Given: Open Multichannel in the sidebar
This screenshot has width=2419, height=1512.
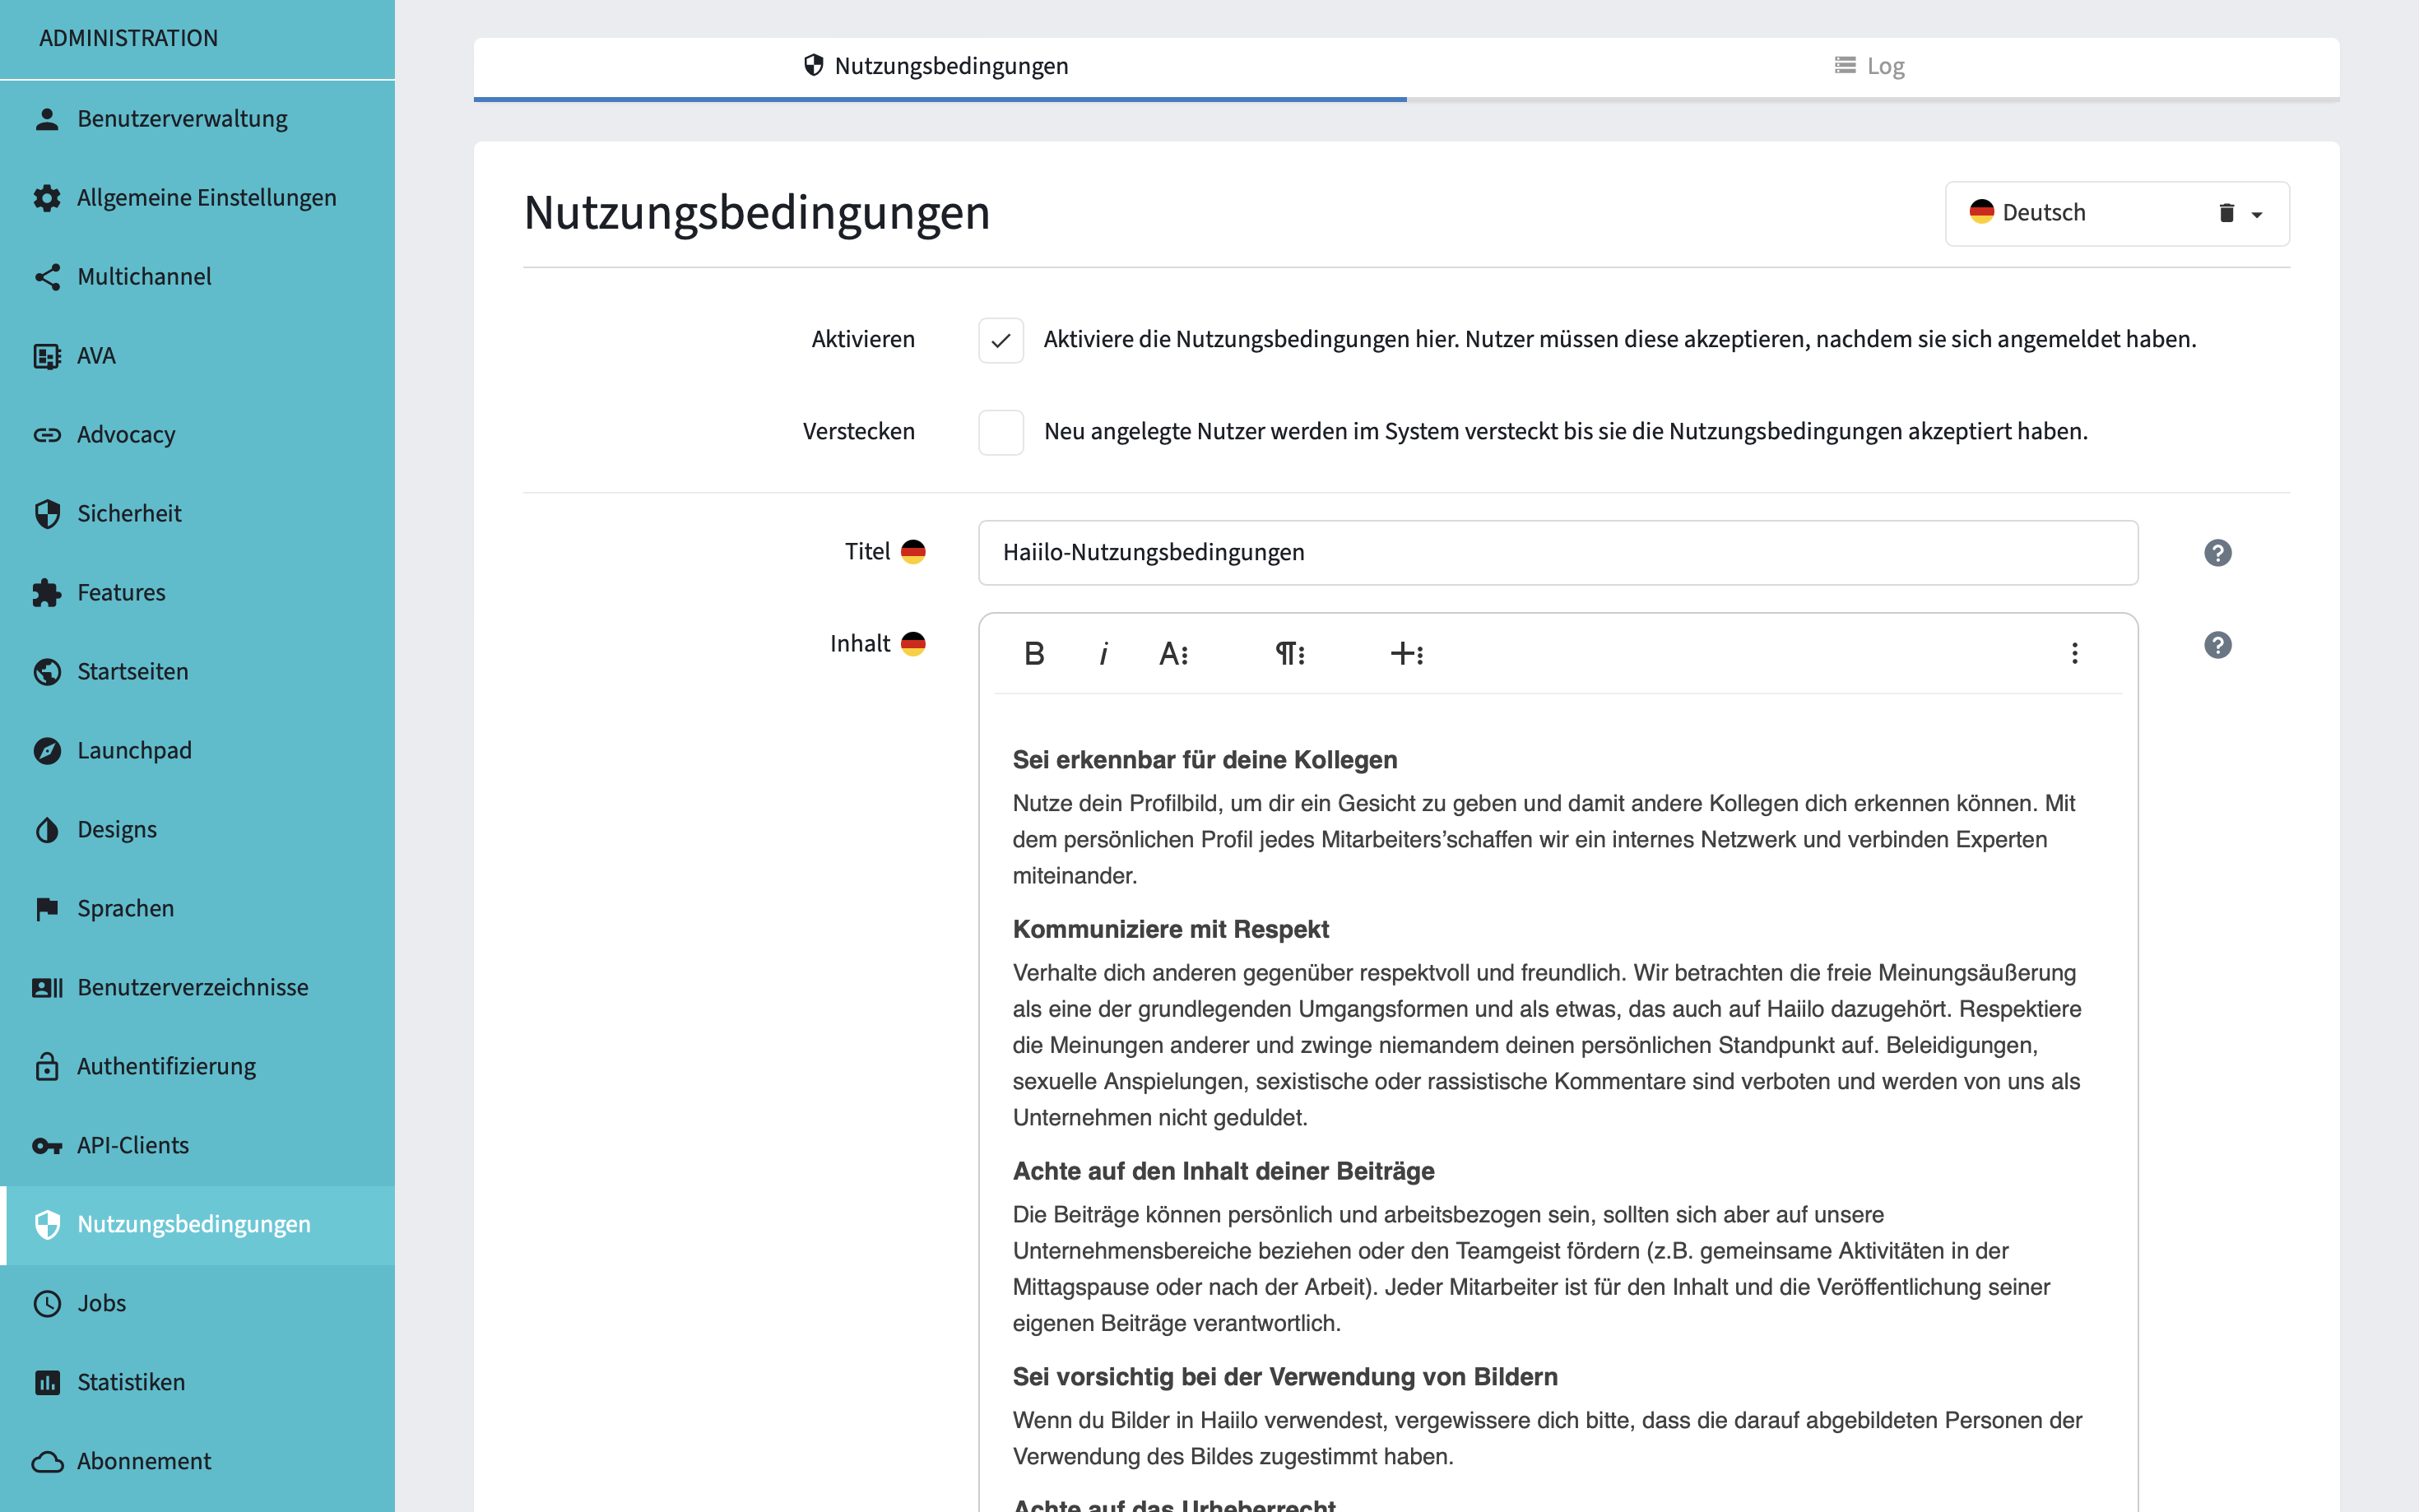Looking at the screenshot, I should click(197, 277).
